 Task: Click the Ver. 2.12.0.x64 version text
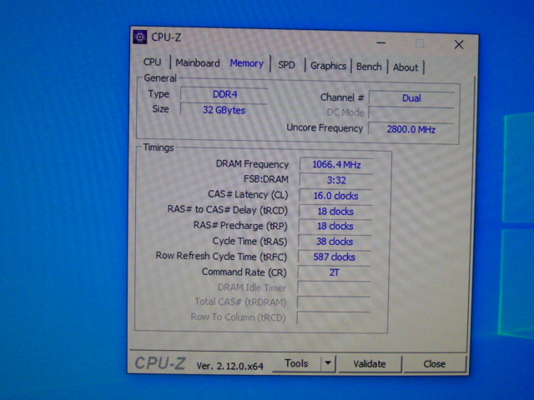[230, 366]
